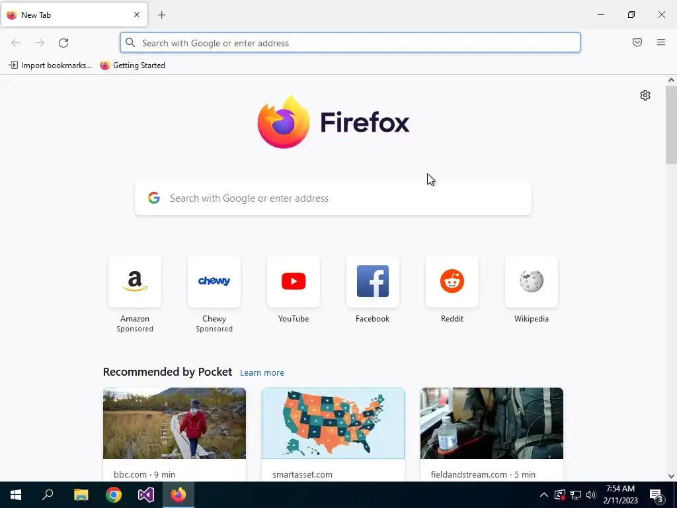This screenshot has height=508, width=677.
Task: Show hidden system tray icons
Action: (544, 495)
